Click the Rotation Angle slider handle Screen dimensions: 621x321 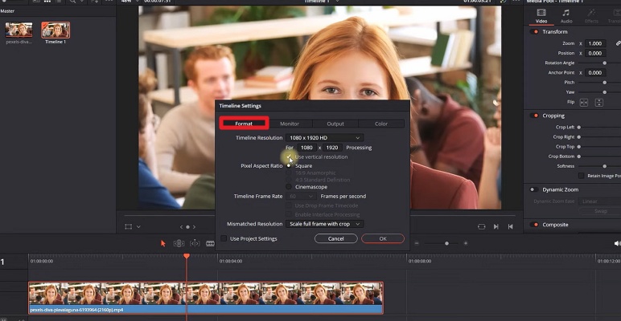coord(604,63)
